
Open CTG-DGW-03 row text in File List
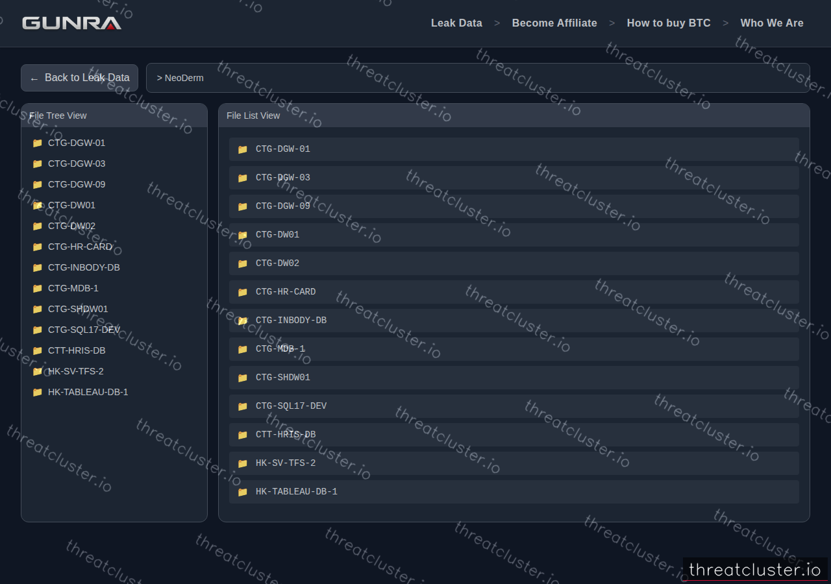283,178
